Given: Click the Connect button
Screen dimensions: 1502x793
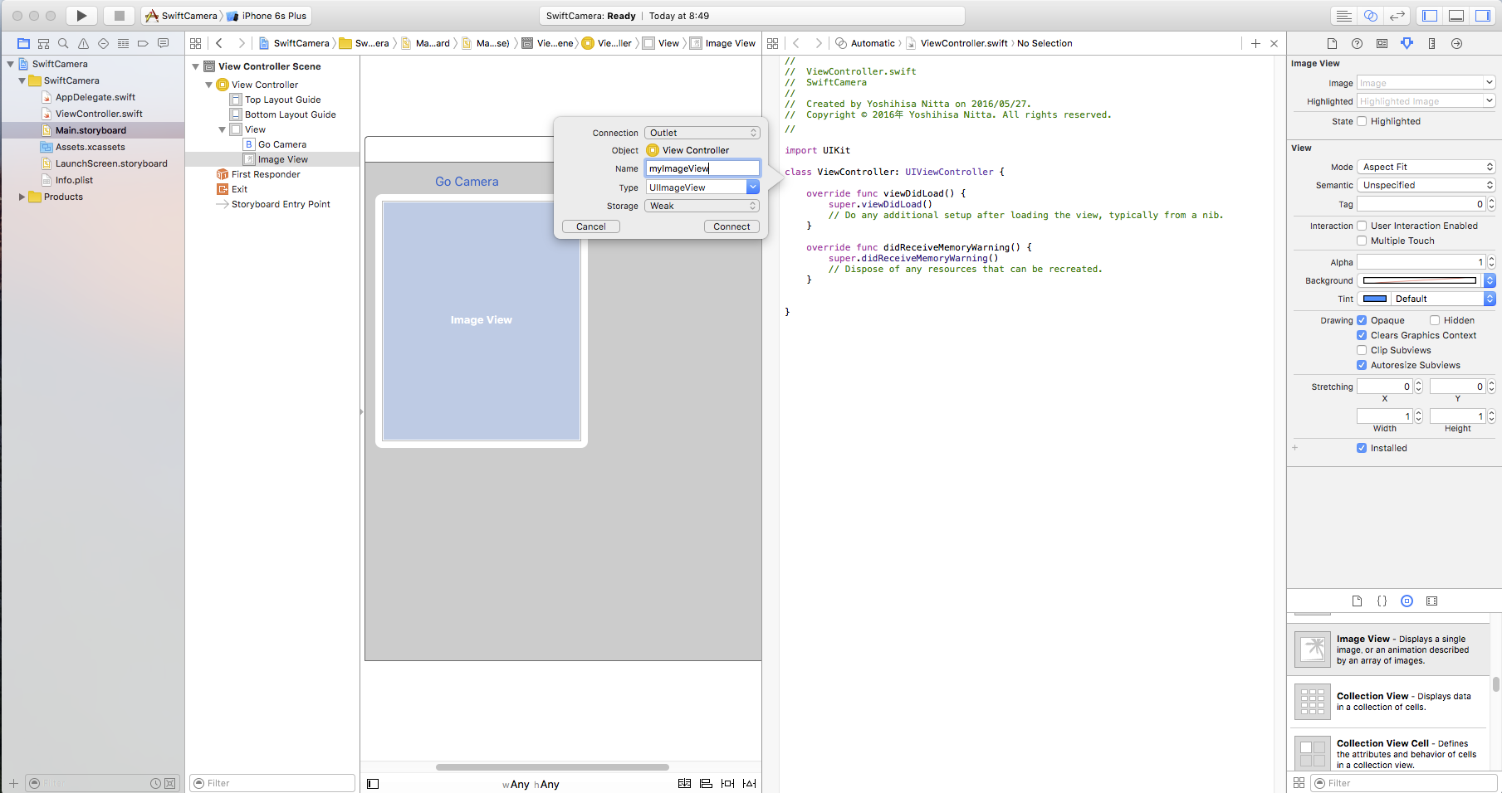Looking at the screenshot, I should [731, 226].
